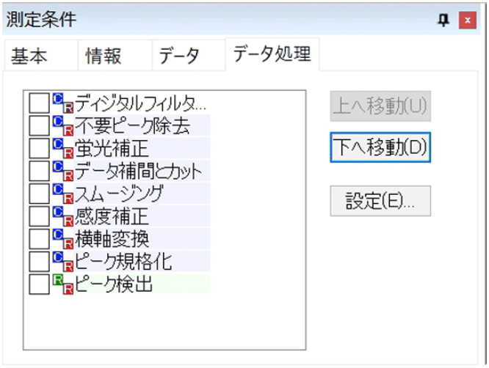Open settings with 設定(E)... button
The height and width of the screenshot is (368, 489).
click(x=380, y=201)
